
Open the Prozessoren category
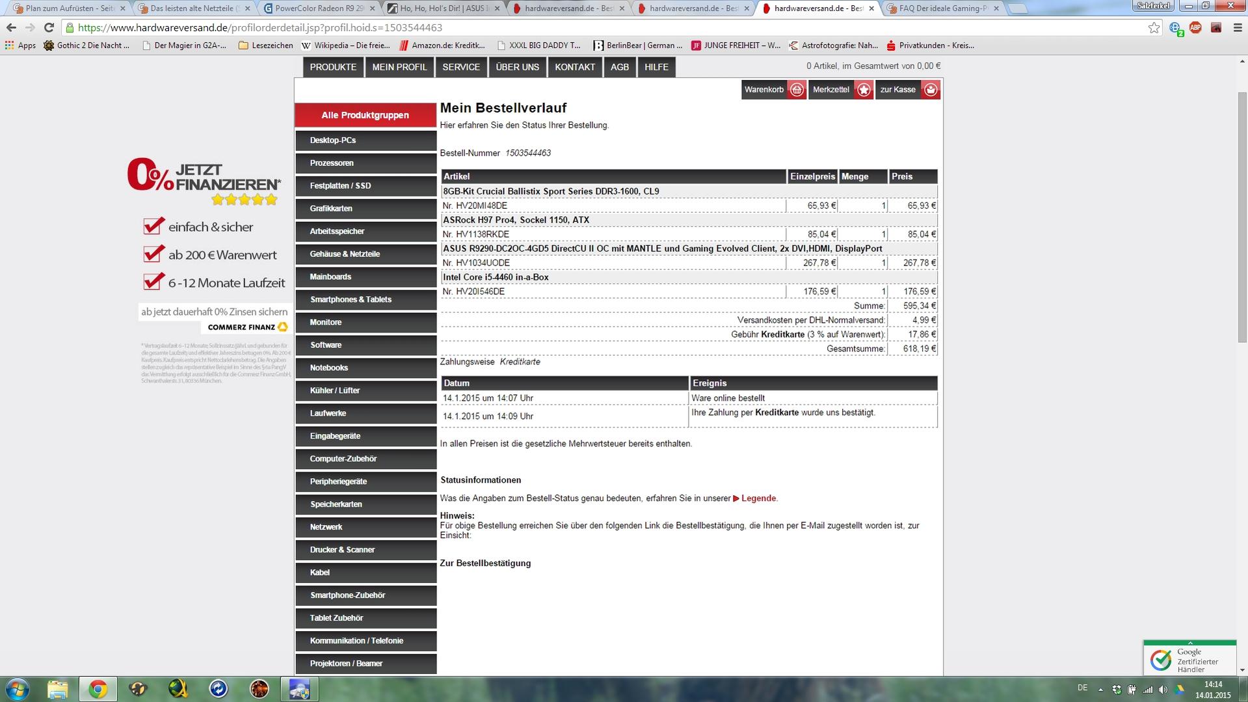[365, 163]
